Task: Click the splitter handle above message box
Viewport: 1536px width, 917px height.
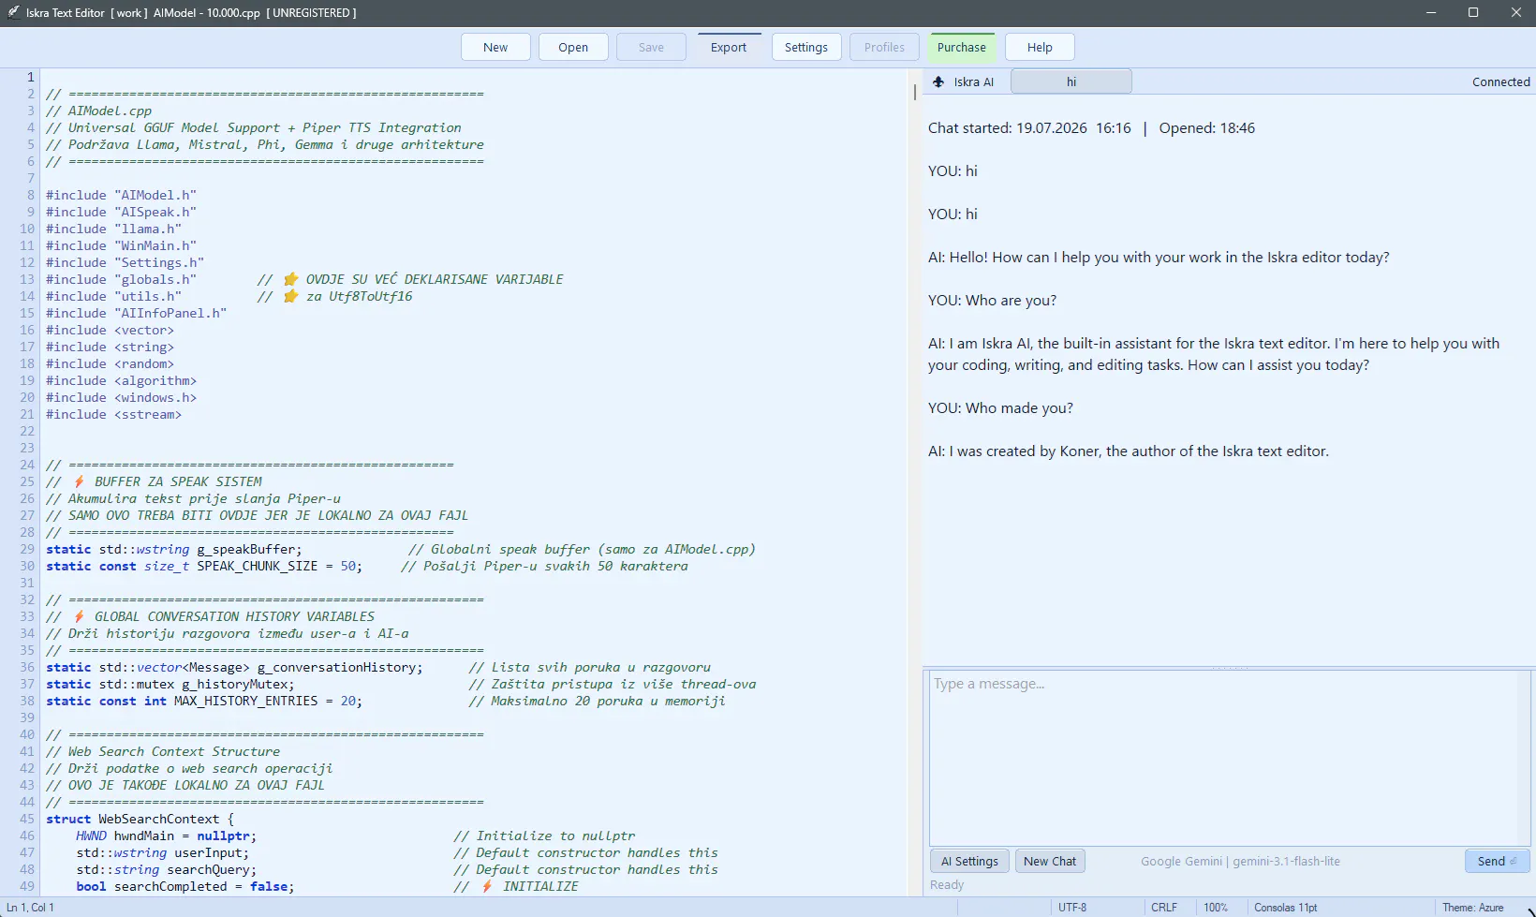Action: coord(1229,668)
